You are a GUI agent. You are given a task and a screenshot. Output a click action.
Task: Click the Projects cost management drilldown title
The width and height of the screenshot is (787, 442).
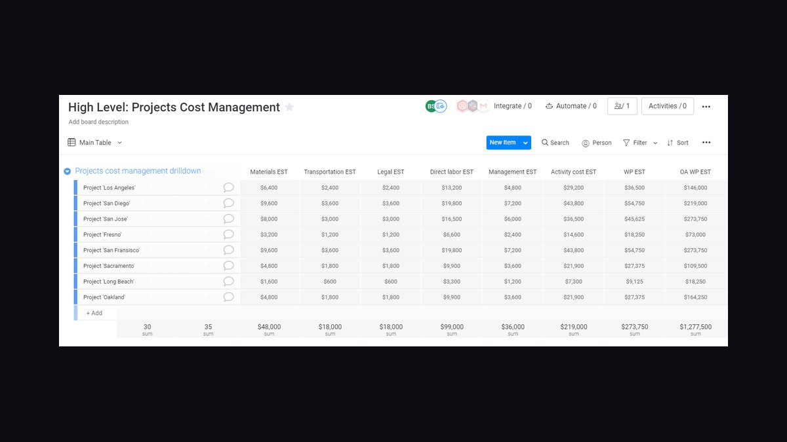pyautogui.click(x=138, y=171)
